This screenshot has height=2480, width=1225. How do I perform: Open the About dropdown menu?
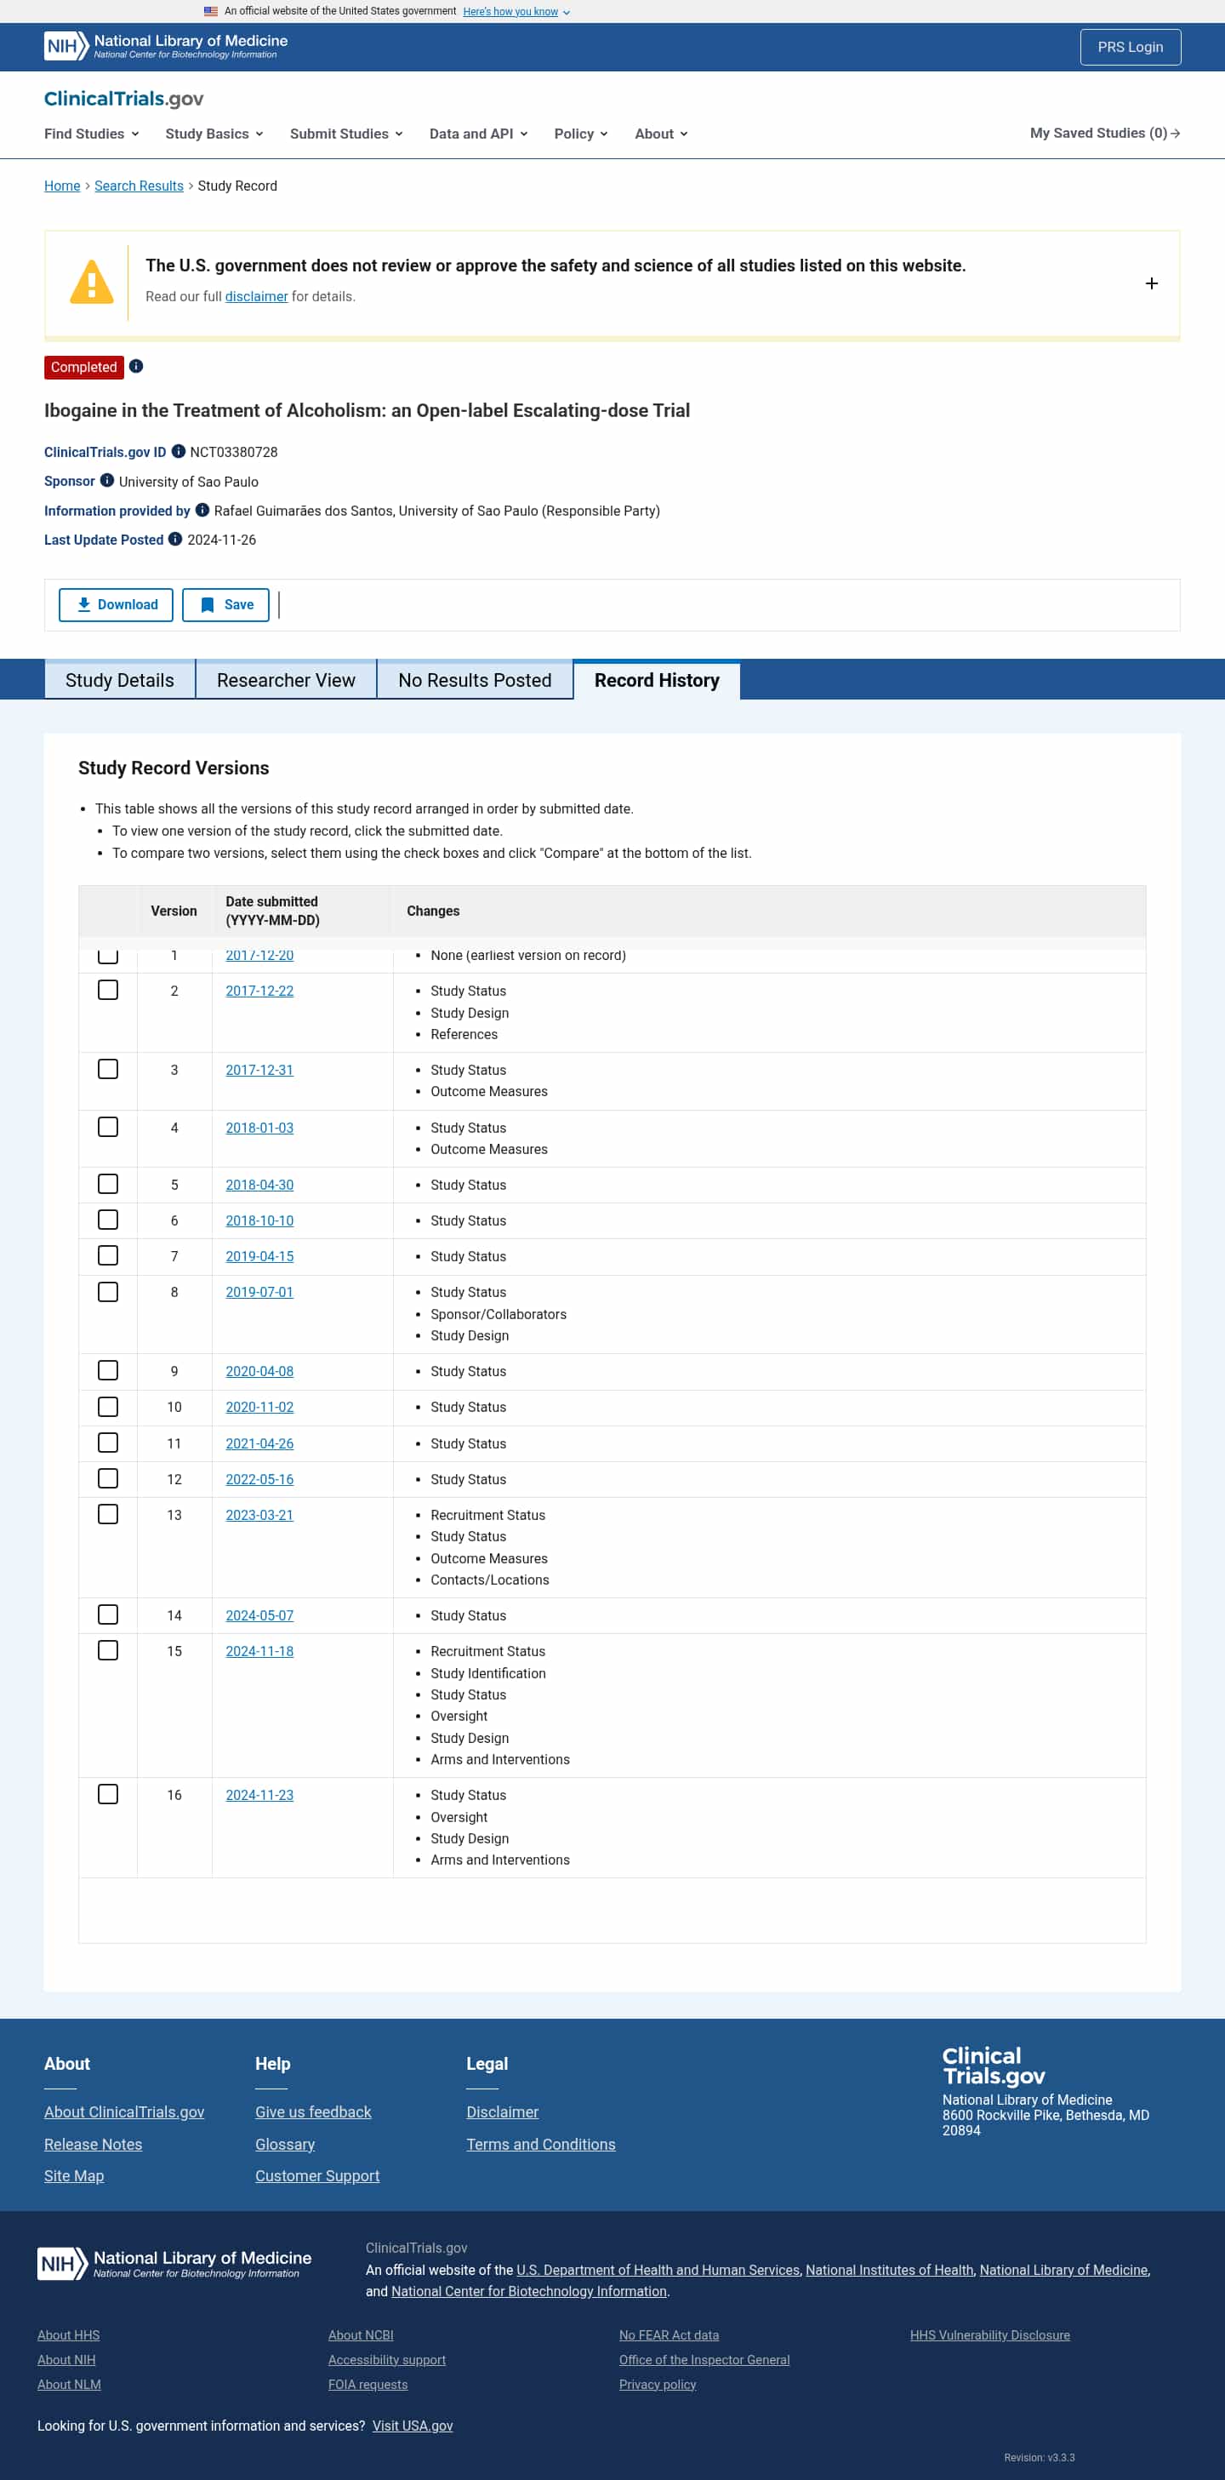(661, 134)
